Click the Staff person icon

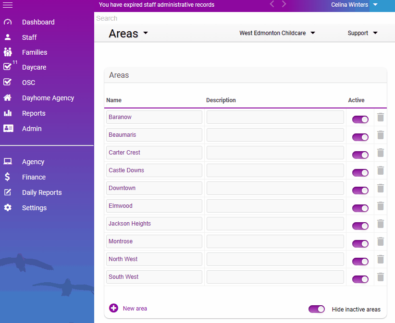(8, 37)
